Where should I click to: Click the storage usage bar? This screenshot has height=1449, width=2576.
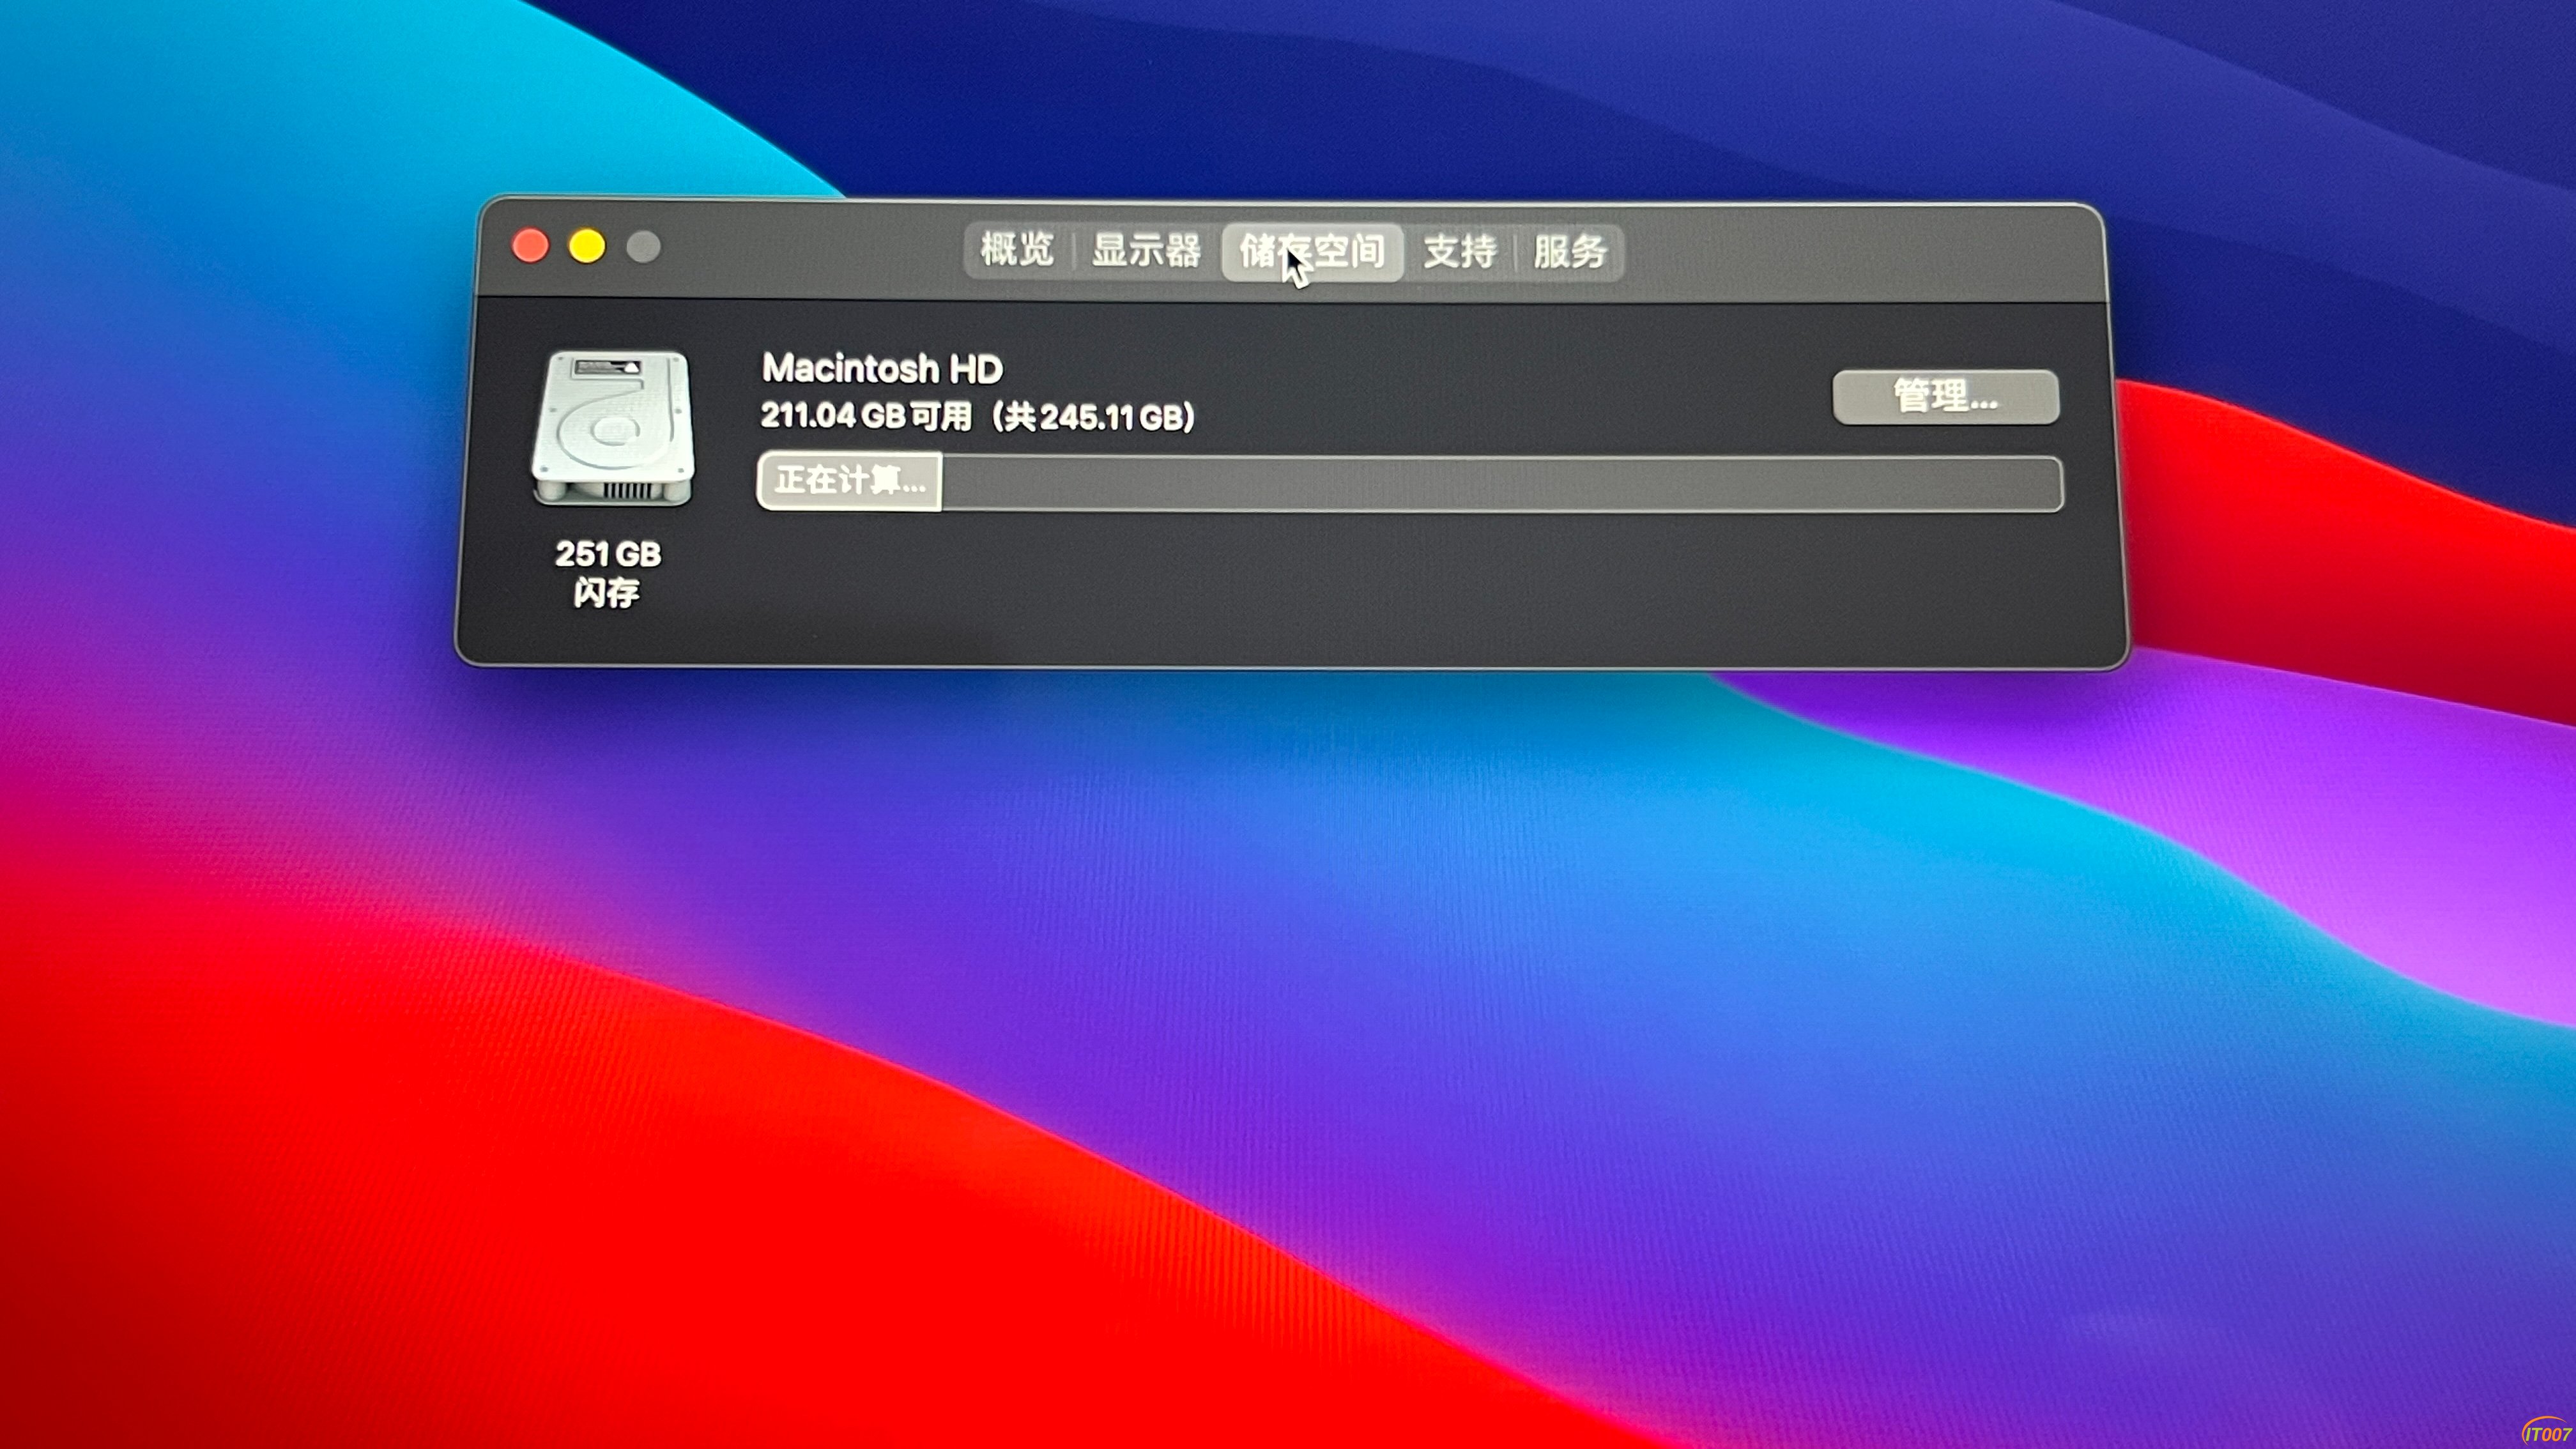(1409, 483)
